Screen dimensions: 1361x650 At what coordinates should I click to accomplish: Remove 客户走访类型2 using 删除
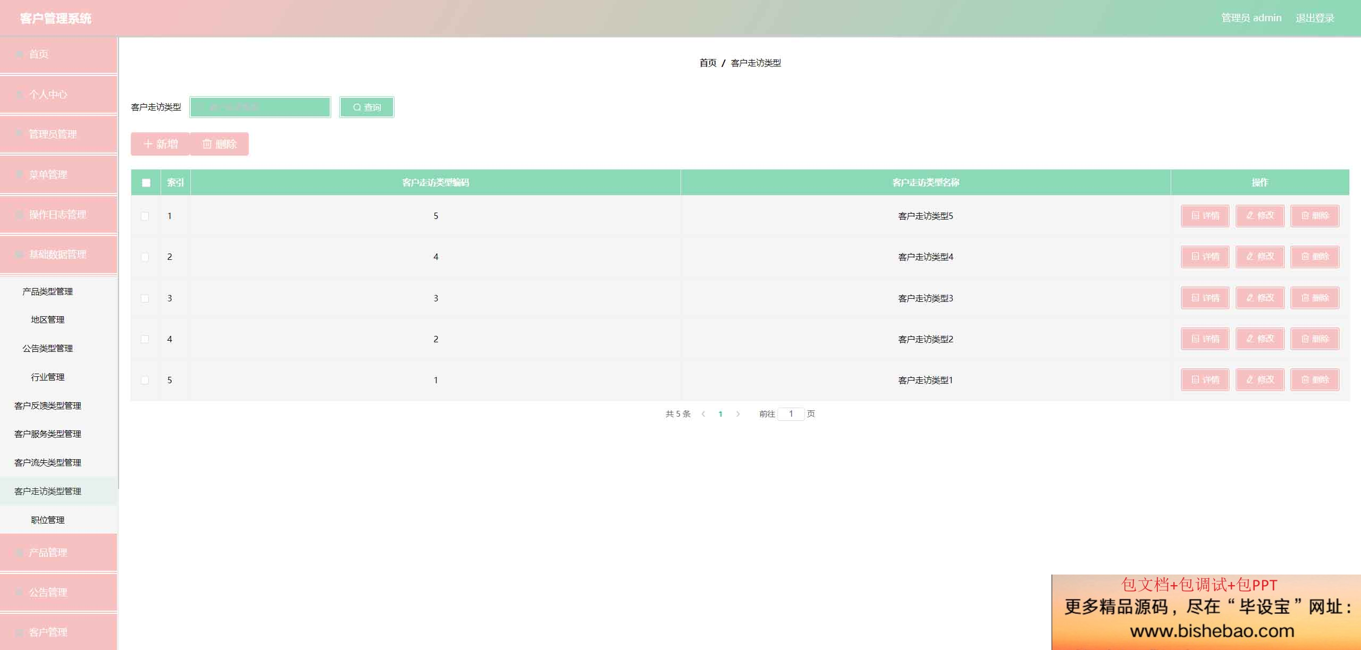pos(1315,339)
